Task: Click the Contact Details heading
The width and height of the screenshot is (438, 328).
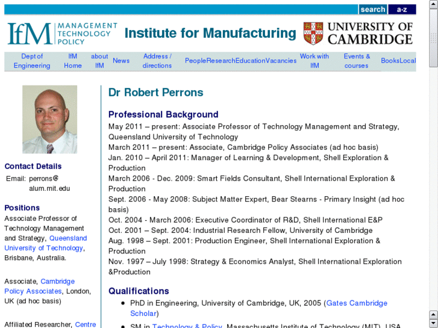Action: [33, 166]
